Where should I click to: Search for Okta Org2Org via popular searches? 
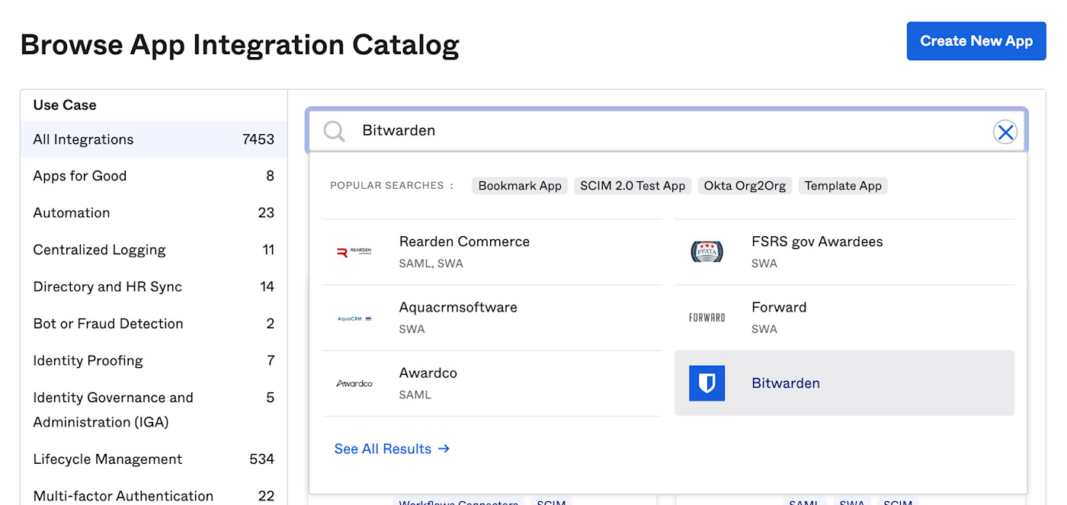point(745,185)
